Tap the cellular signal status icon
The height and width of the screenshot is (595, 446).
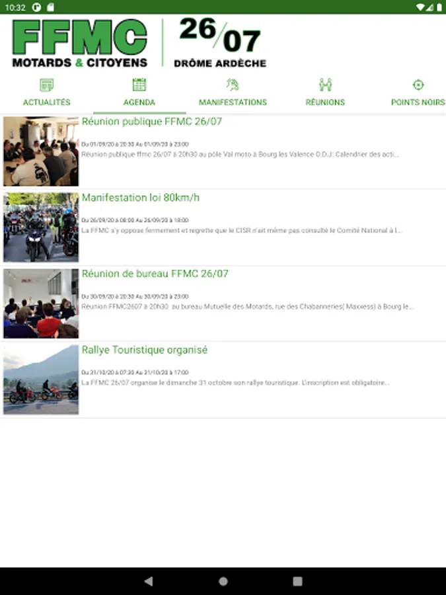pyautogui.click(x=429, y=7)
